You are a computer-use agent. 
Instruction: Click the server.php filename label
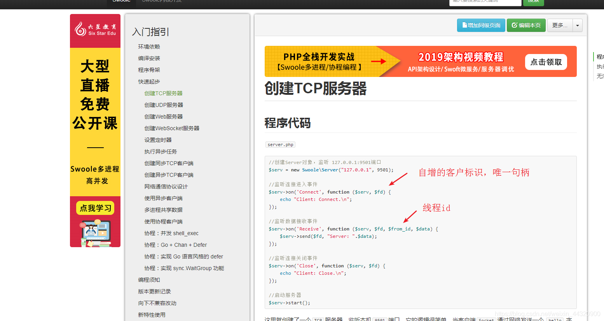coord(281,145)
